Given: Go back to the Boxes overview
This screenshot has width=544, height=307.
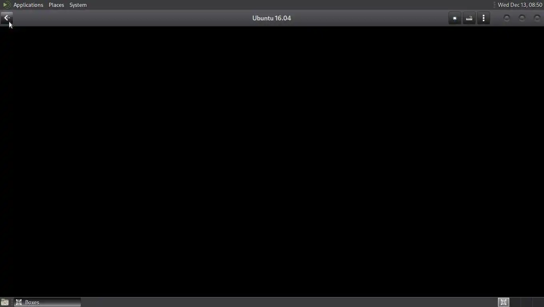Looking at the screenshot, I should click(7, 18).
